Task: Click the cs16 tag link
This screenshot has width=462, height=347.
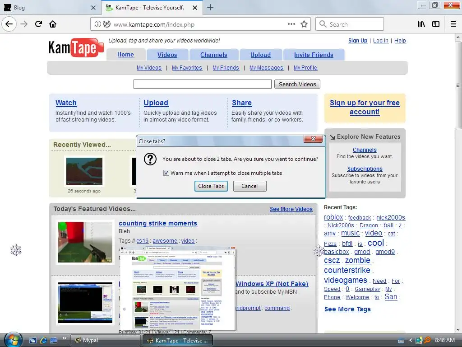Action: (142, 241)
